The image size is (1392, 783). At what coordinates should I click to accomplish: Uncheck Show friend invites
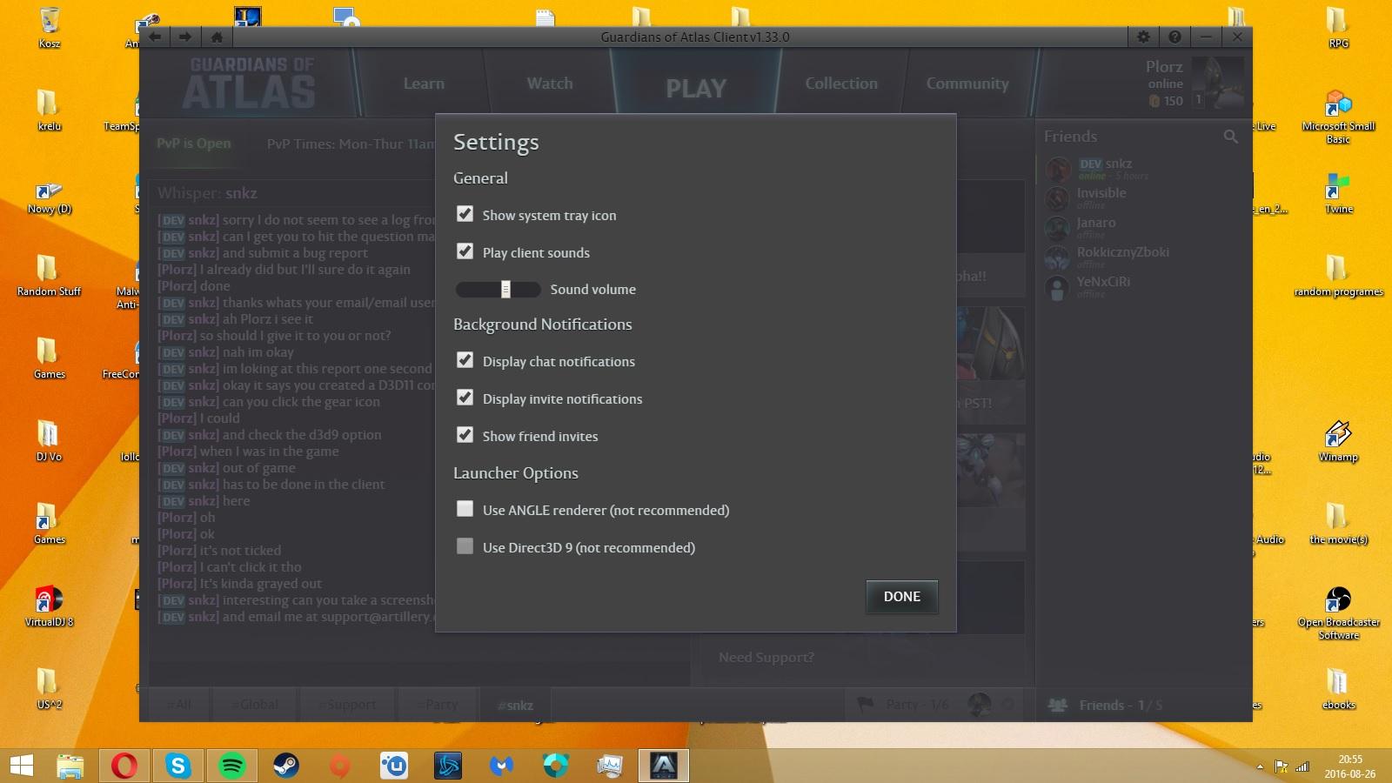pos(465,435)
